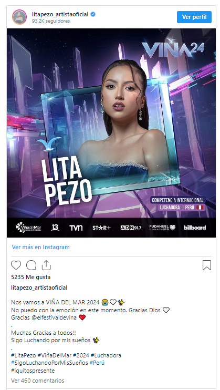
Task: Click litapezo_artistaoficial name above caption
Action: coord(39,288)
